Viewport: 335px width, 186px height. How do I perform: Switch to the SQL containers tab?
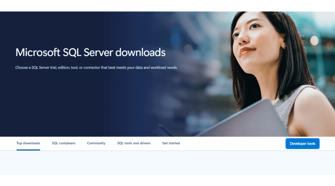coord(64,143)
